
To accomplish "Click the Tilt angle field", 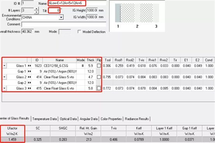I will [54, 10].
